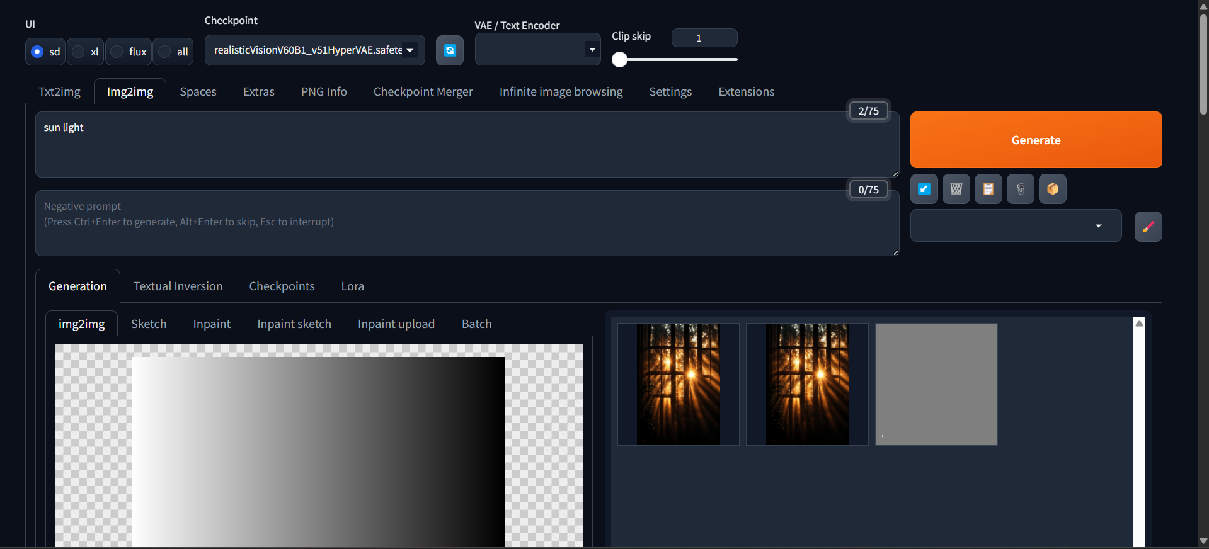Click the paperclip interrogate icon
This screenshot has width=1209, height=549.
(x=1020, y=189)
